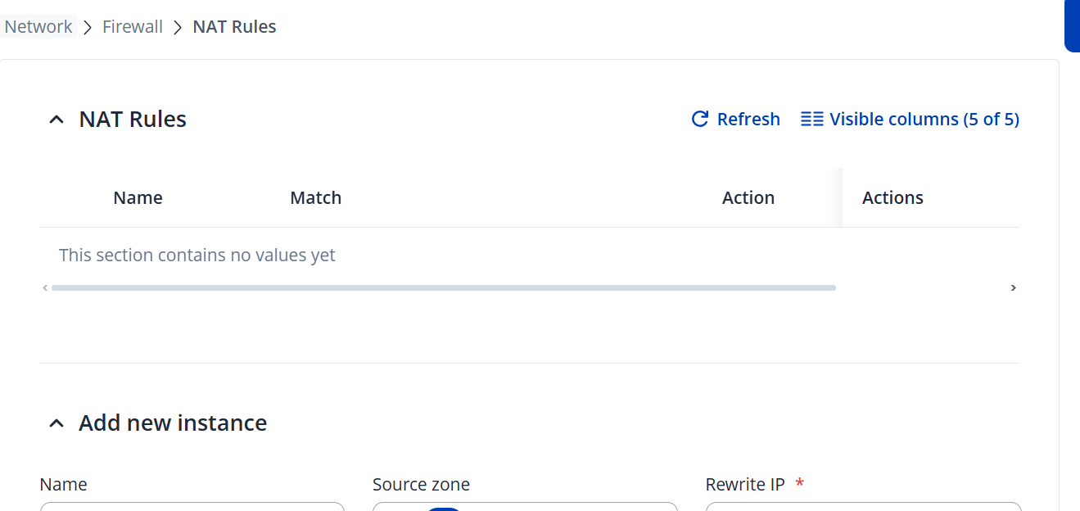Screen dimensions: 1080x511
Task: Collapse the Add new instance section
Action: coord(56,423)
